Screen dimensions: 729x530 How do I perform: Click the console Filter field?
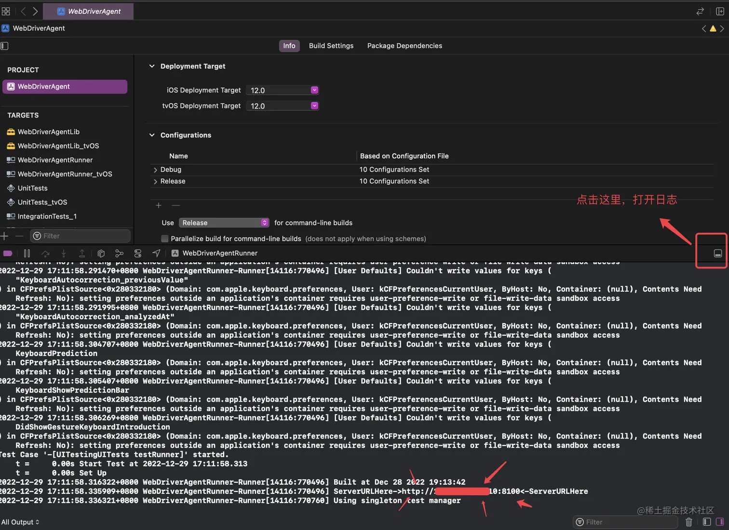(x=625, y=522)
